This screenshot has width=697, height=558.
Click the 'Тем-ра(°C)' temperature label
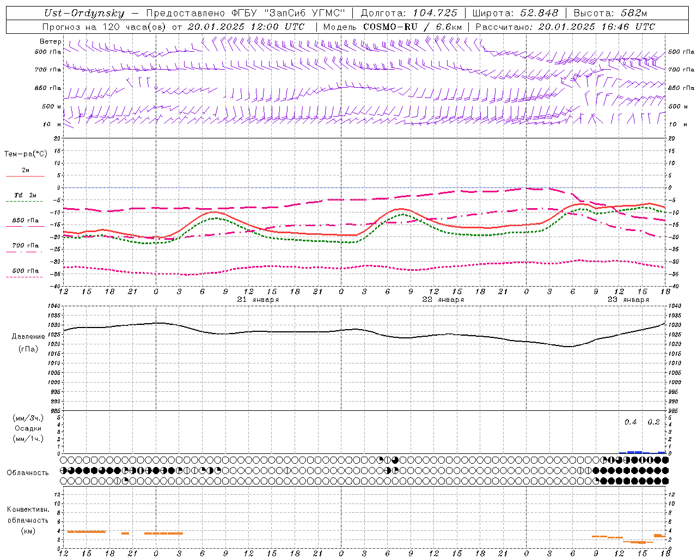[x=26, y=154]
